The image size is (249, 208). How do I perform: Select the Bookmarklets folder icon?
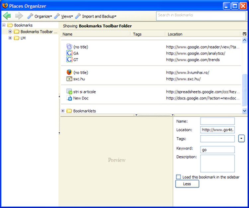pos(69,111)
